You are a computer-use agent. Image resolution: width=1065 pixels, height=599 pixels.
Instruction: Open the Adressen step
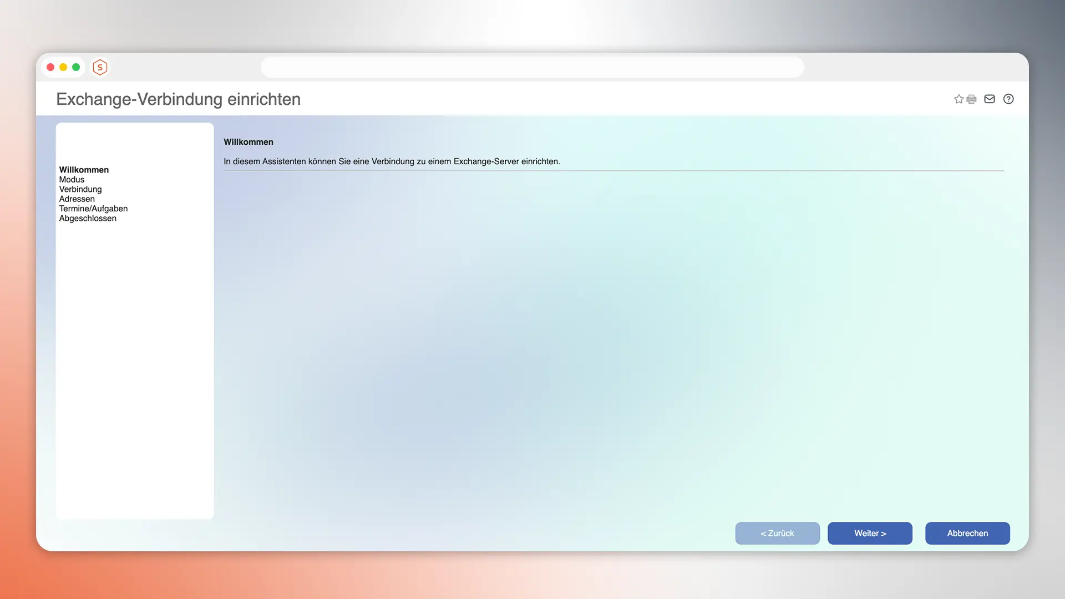(77, 199)
